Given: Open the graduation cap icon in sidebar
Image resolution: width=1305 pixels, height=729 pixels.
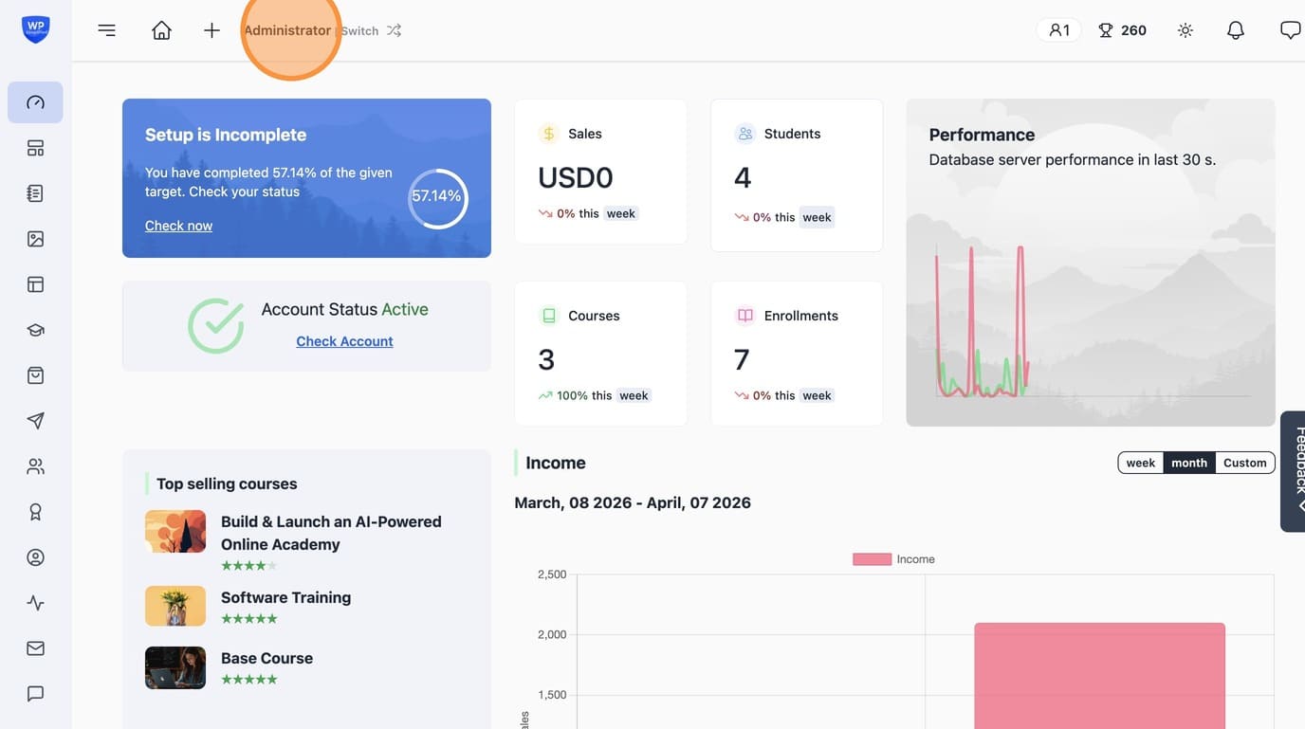Looking at the screenshot, I should (x=35, y=330).
